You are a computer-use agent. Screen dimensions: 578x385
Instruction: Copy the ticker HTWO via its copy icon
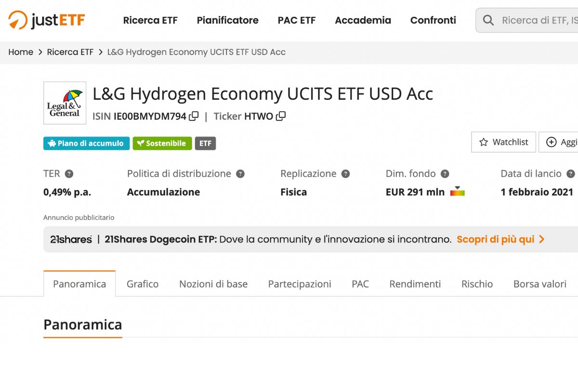click(x=281, y=116)
